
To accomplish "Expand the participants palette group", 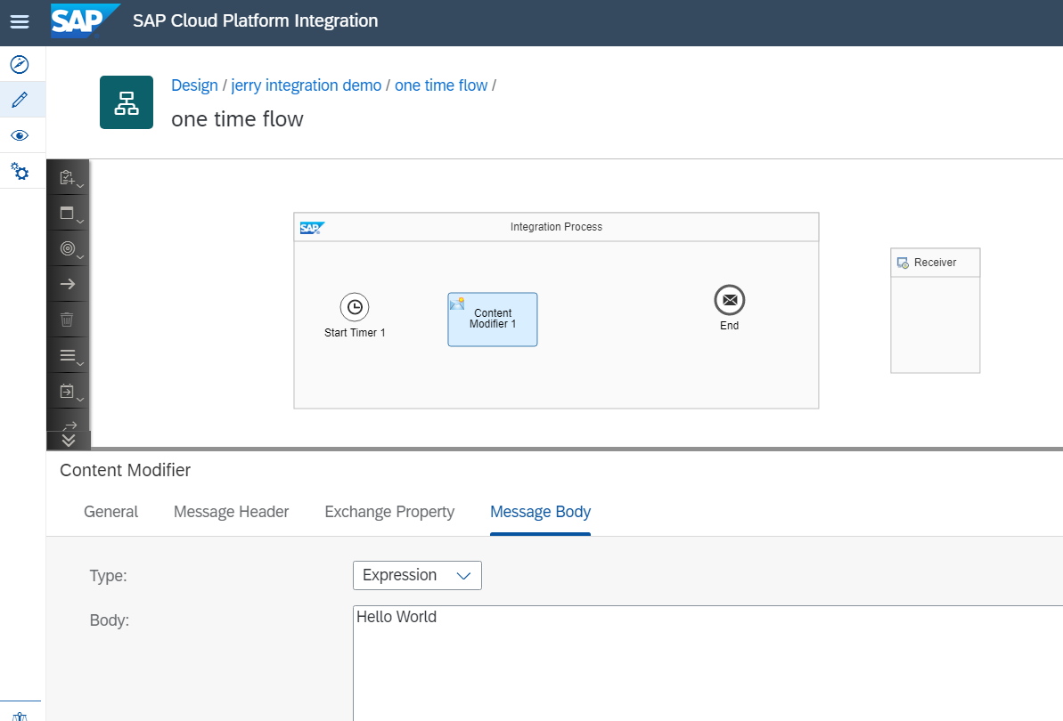I will click(68, 178).
